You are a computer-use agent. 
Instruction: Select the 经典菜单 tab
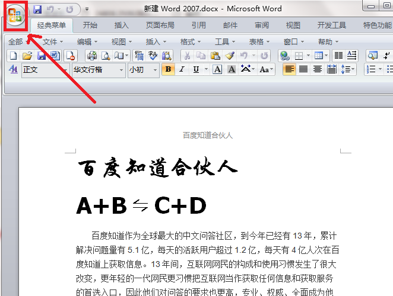[52, 25]
